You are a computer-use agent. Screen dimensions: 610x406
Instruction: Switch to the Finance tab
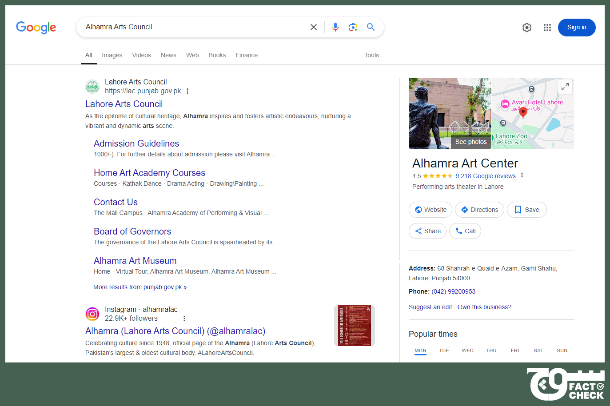pos(247,55)
